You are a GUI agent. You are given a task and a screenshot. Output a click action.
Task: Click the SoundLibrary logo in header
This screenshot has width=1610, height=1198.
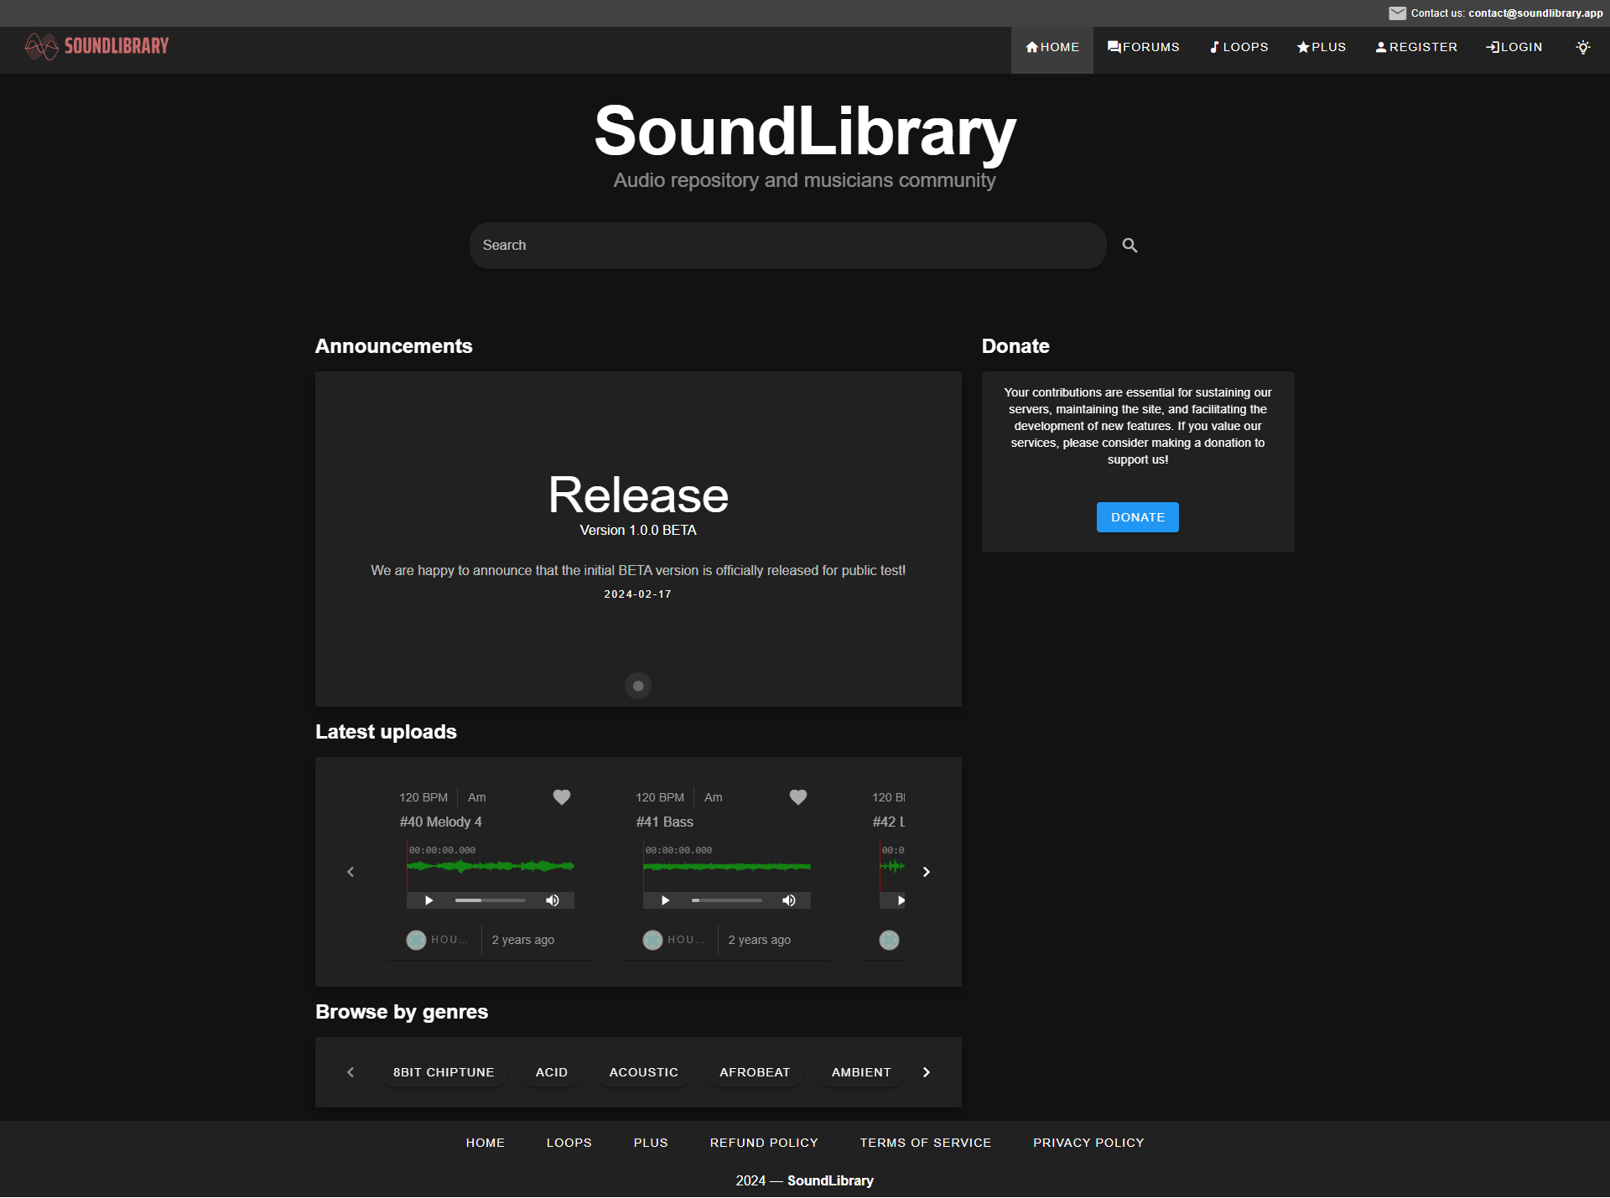pyautogui.click(x=97, y=46)
